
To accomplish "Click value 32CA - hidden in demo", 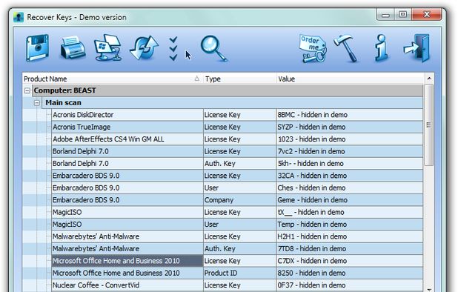I will pyautogui.click(x=312, y=176).
